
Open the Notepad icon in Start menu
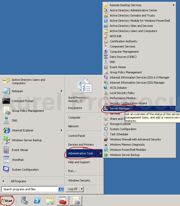pyautogui.click(x=6, y=91)
